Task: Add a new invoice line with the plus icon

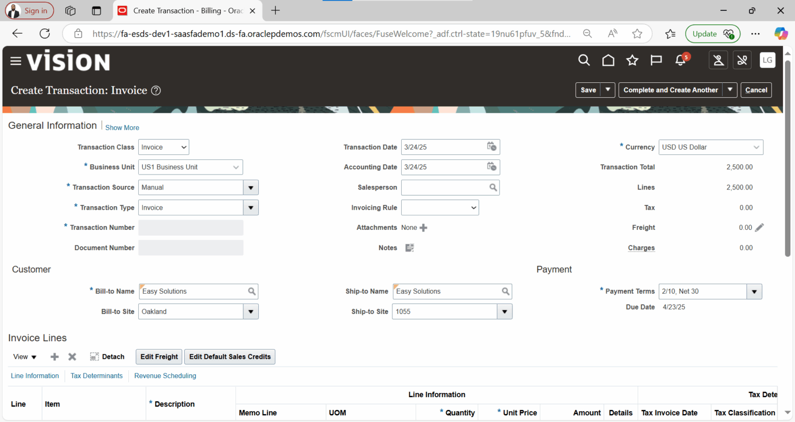Action: pyautogui.click(x=54, y=356)
